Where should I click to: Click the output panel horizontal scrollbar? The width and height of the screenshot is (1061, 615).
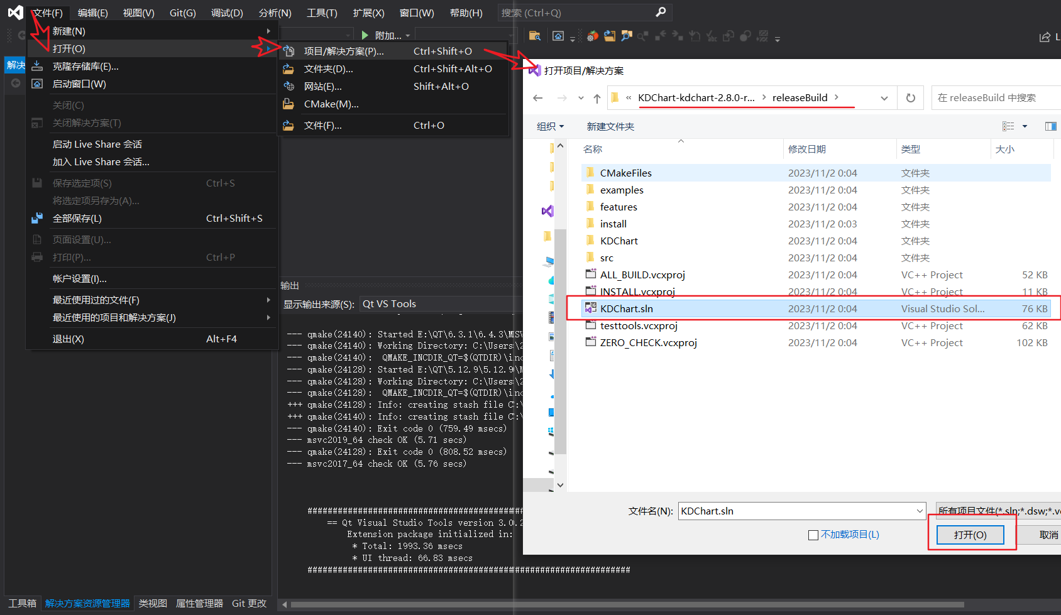coord(627,604)
